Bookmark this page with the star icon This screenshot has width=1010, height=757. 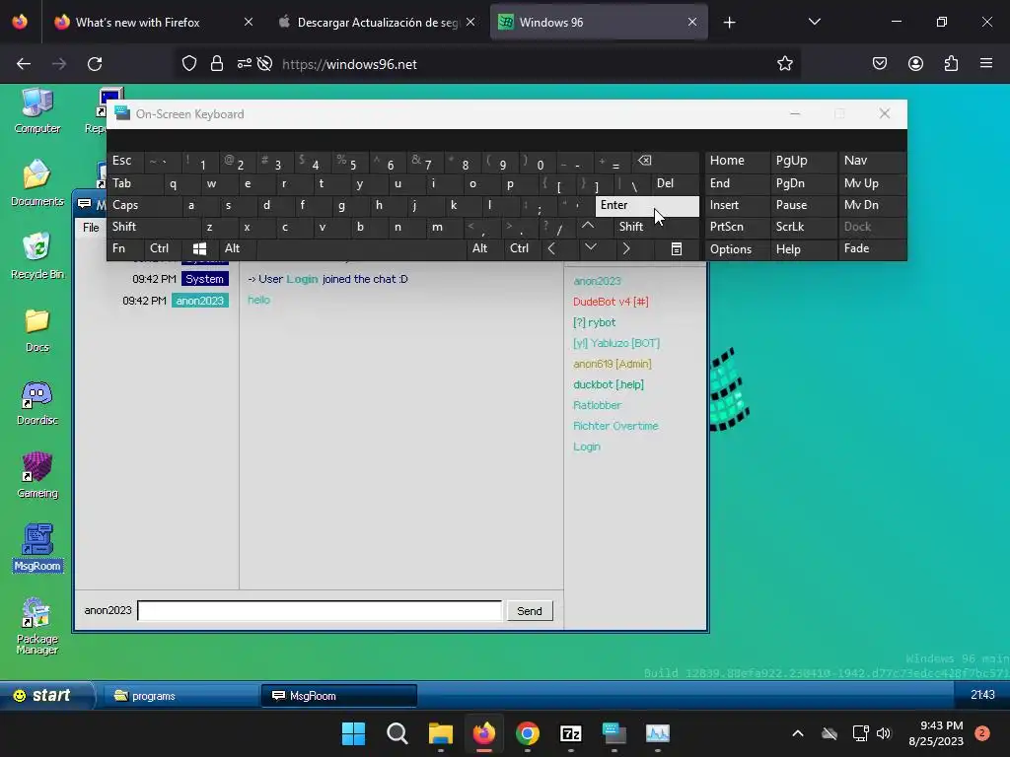point(784,64)
